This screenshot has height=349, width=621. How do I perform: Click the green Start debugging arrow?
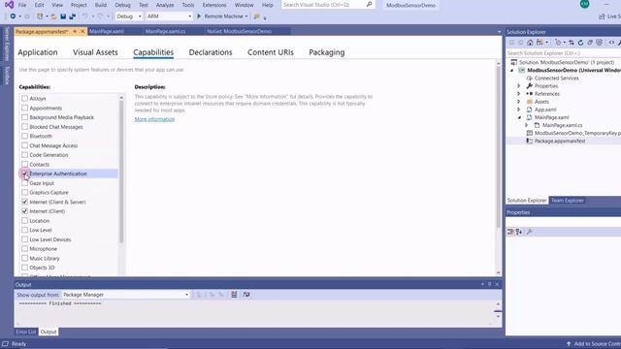[199, 16]
